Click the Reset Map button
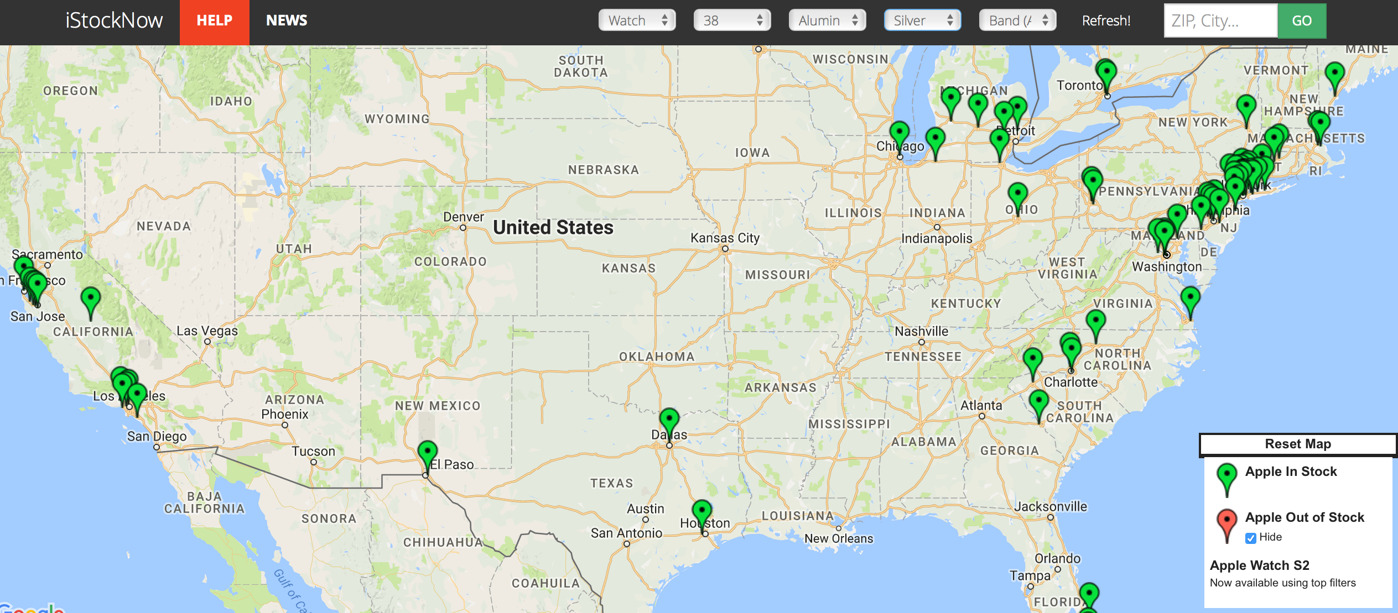The image size is (1398, 613). [1297, 444]
